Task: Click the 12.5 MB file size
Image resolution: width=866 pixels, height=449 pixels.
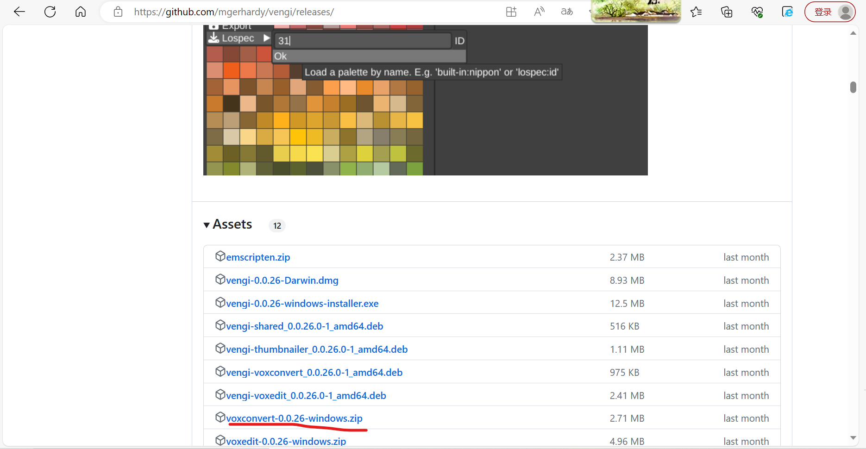Action: [x=627, y=304]
